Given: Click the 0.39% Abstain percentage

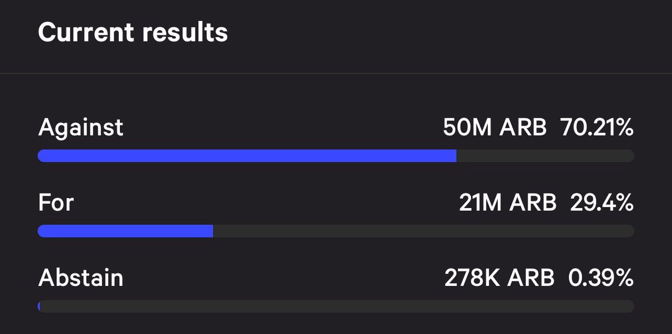Looking at the screenshot, I should tap(601, 278).
